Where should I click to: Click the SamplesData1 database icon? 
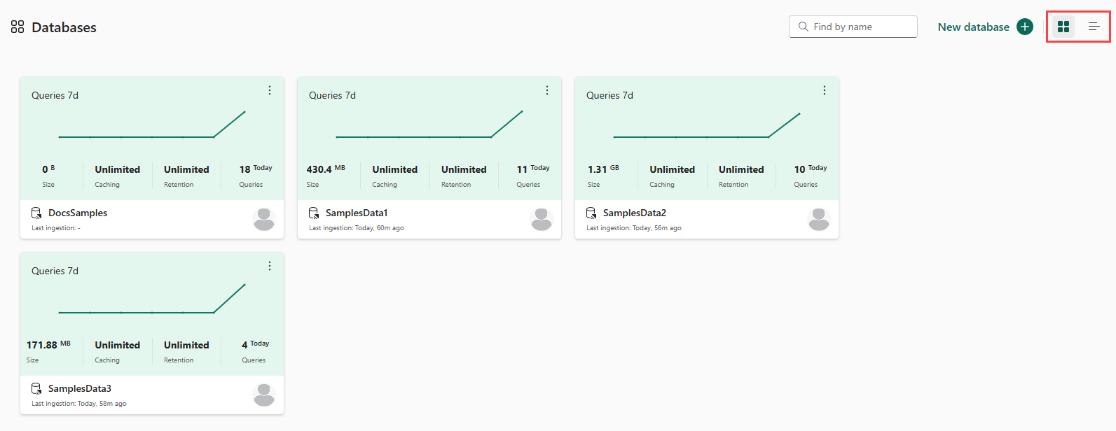tap(314, 213)
